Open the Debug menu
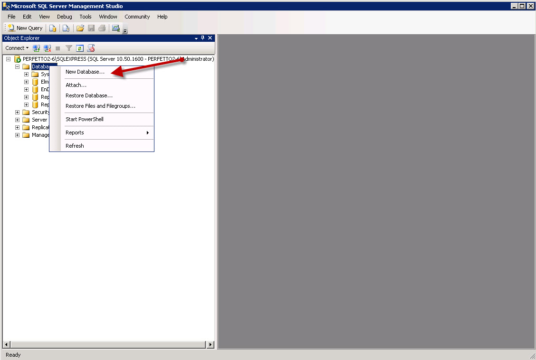 [64, 16]
